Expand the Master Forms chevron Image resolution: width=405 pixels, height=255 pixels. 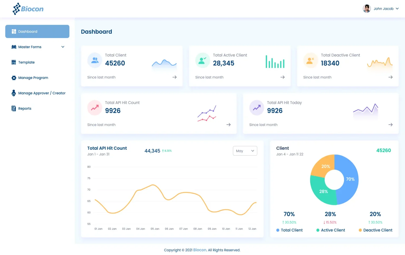(63, 47)
